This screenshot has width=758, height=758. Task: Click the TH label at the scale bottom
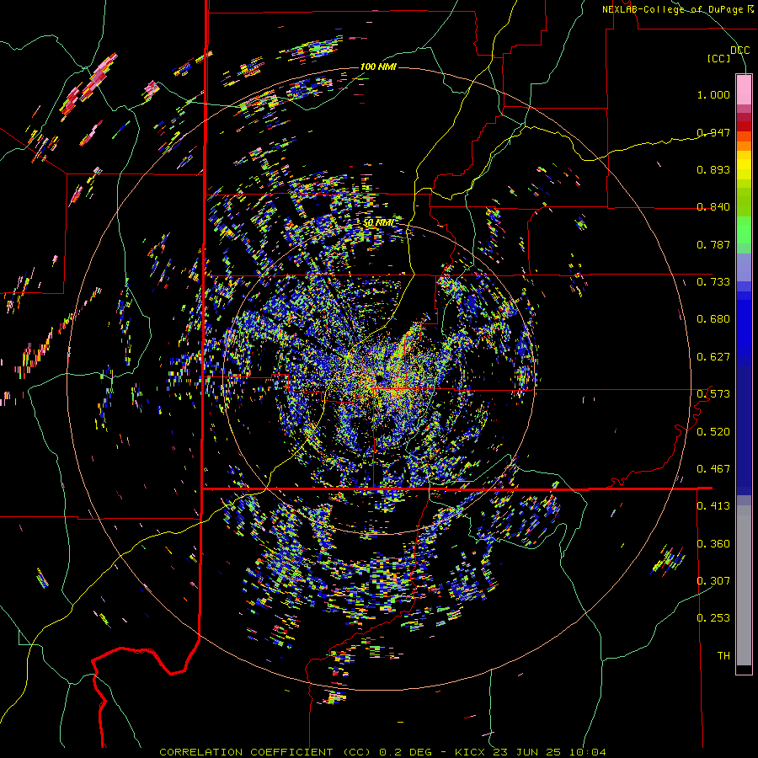tap(723, 656)
